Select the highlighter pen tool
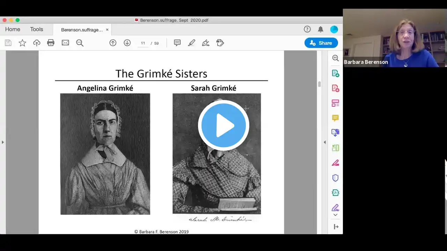The width and height of the screenshot is (447, 251). (191, 43)
